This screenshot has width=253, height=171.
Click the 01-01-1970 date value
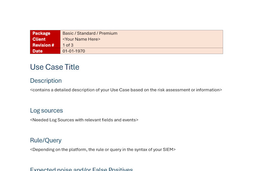(x=74, y=51)
